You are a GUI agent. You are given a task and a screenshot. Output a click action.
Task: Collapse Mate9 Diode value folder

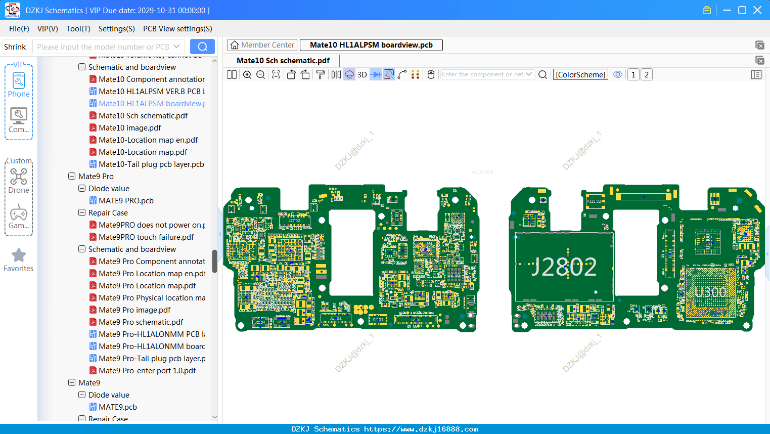pyautogui.click(x=82, y=395)
